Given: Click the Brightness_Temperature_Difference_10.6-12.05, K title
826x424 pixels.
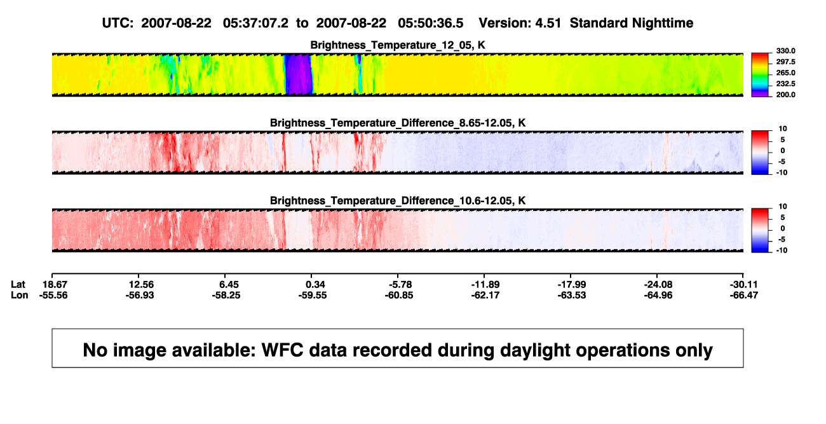Looking at the screenshot, I should coord(398,201).
